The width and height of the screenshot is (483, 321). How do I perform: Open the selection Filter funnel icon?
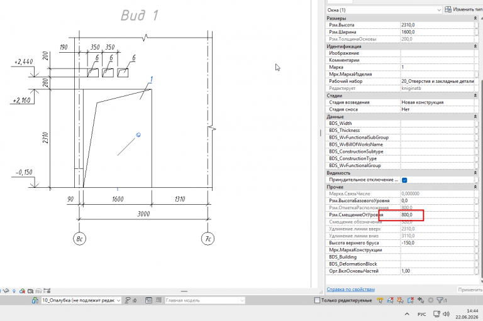[440, 300]
